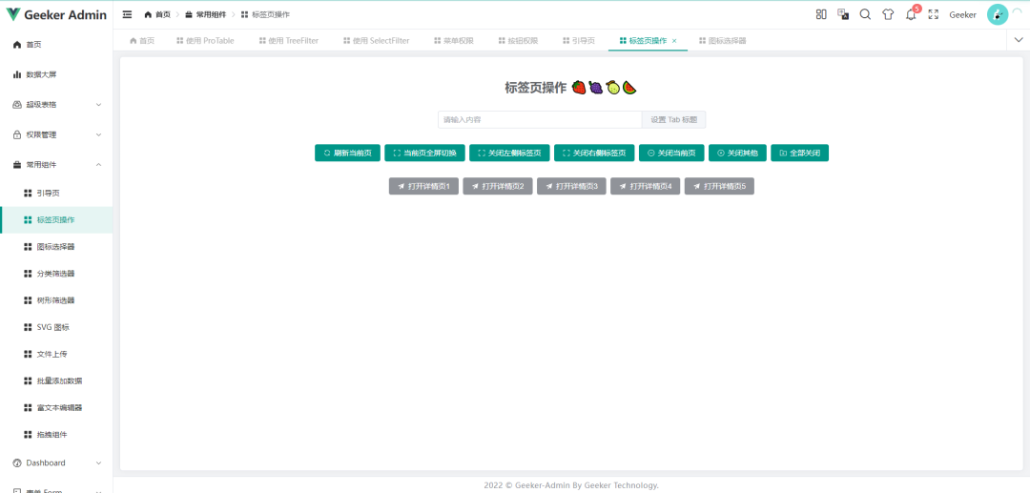1030x493 pixels.
Task: Click the 打开详情页4 button
Action: click(x=646, y=187)
